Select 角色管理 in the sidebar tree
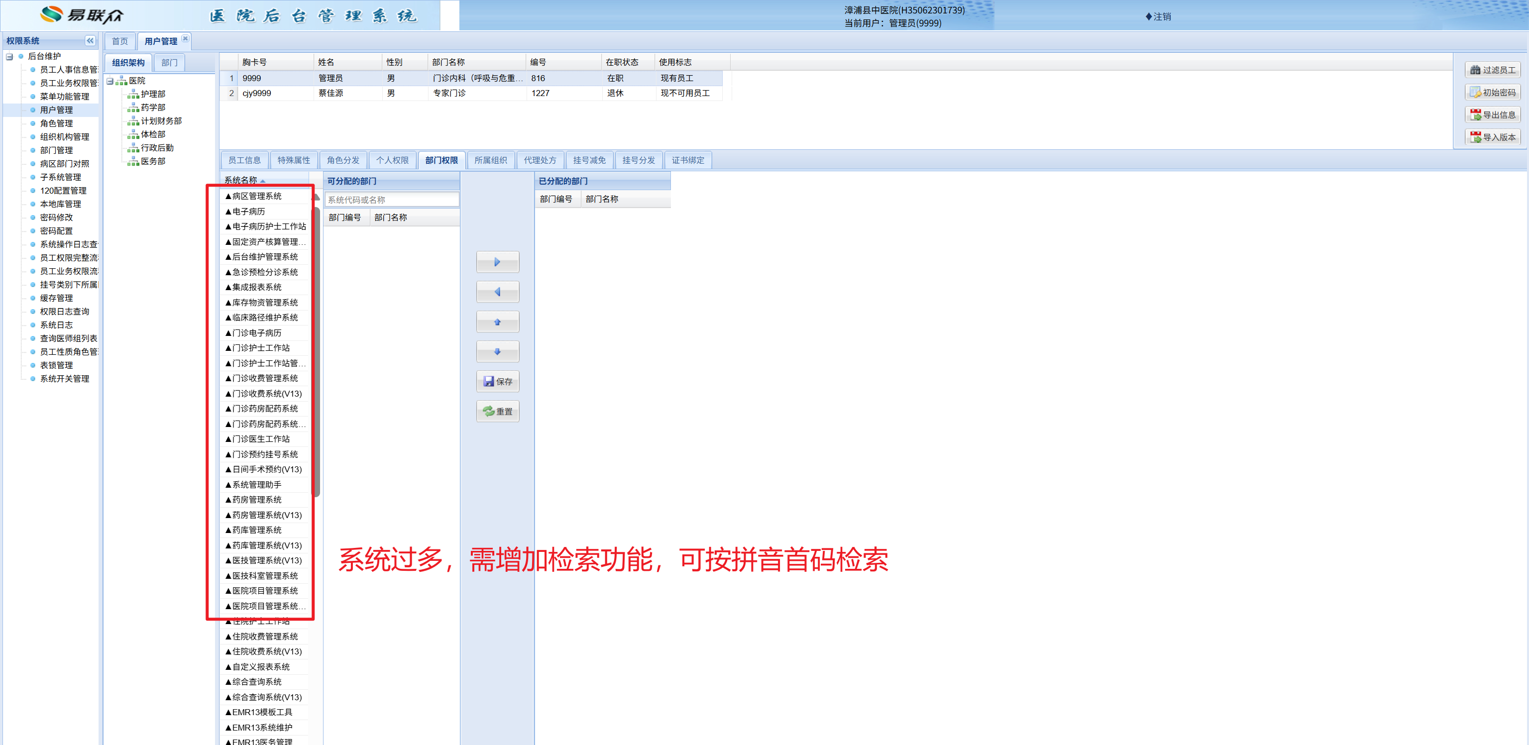 (x=56, y=123)
